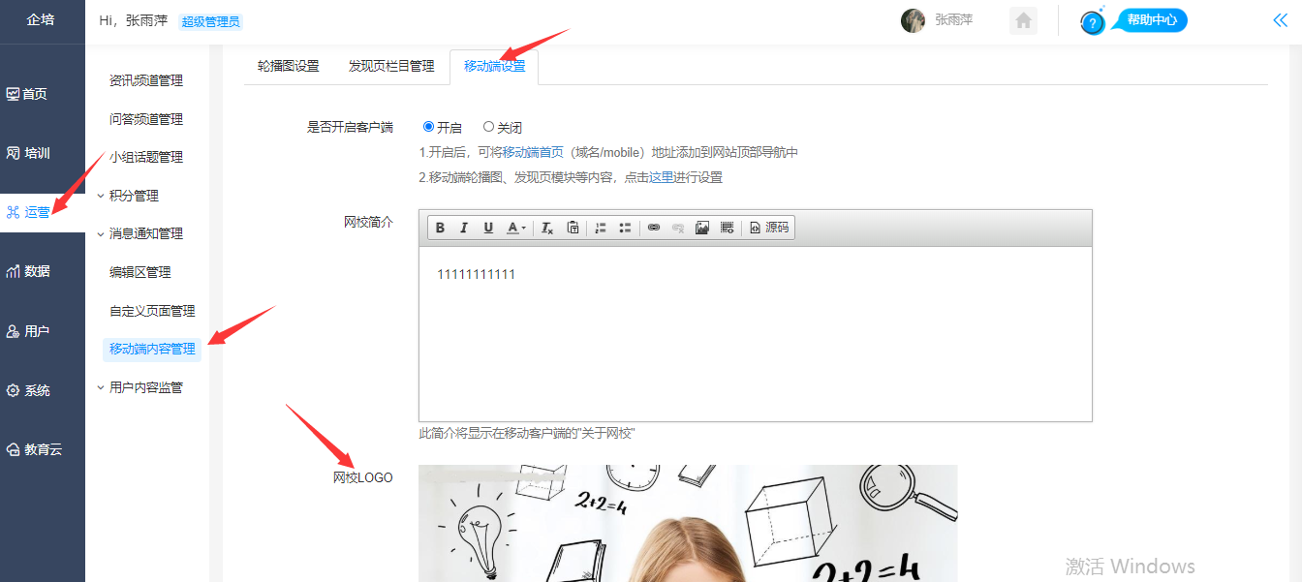
Task: Switch to the 轮播图设置 tab
Action: click(x=288, y=66)
